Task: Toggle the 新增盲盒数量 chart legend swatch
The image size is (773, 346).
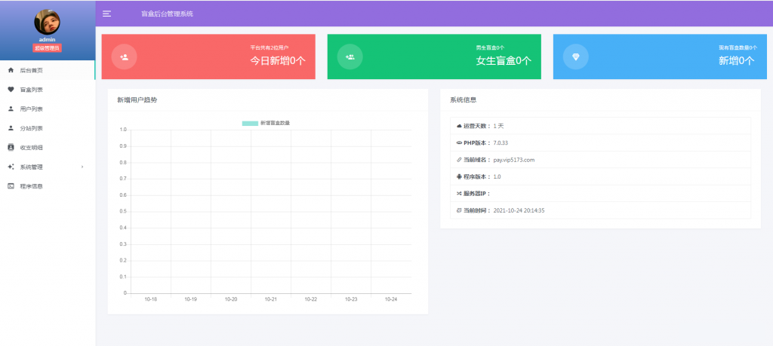Action: [250, 123]
